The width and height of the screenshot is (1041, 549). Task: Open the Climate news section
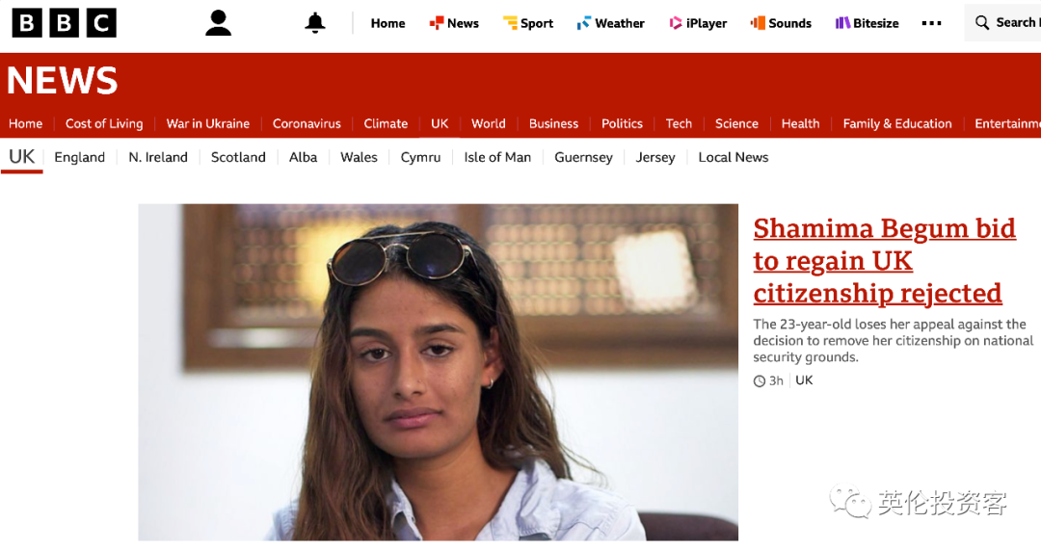(x=386, y=123)
